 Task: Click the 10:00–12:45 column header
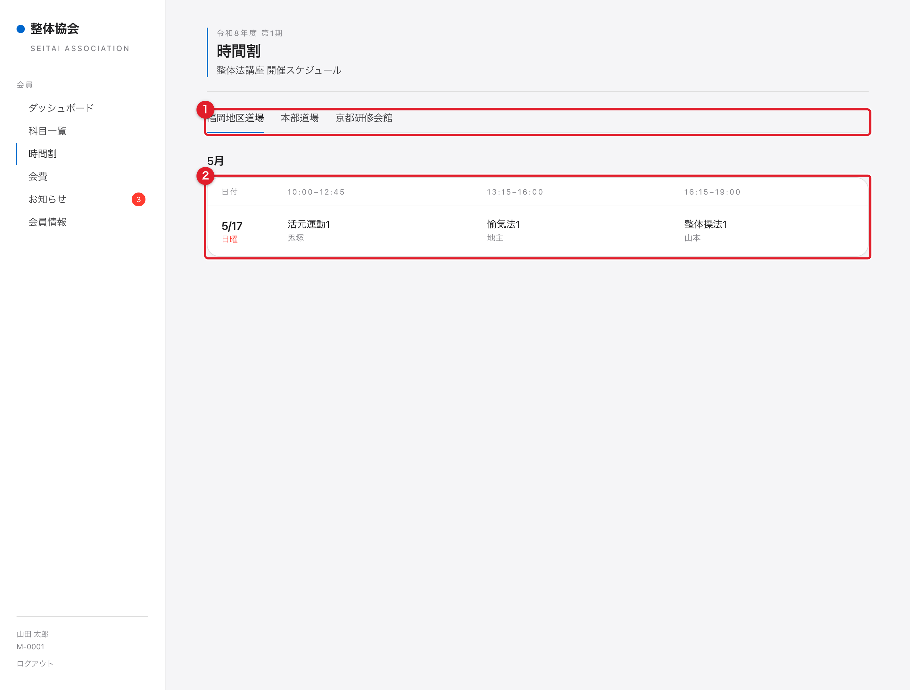316,192
